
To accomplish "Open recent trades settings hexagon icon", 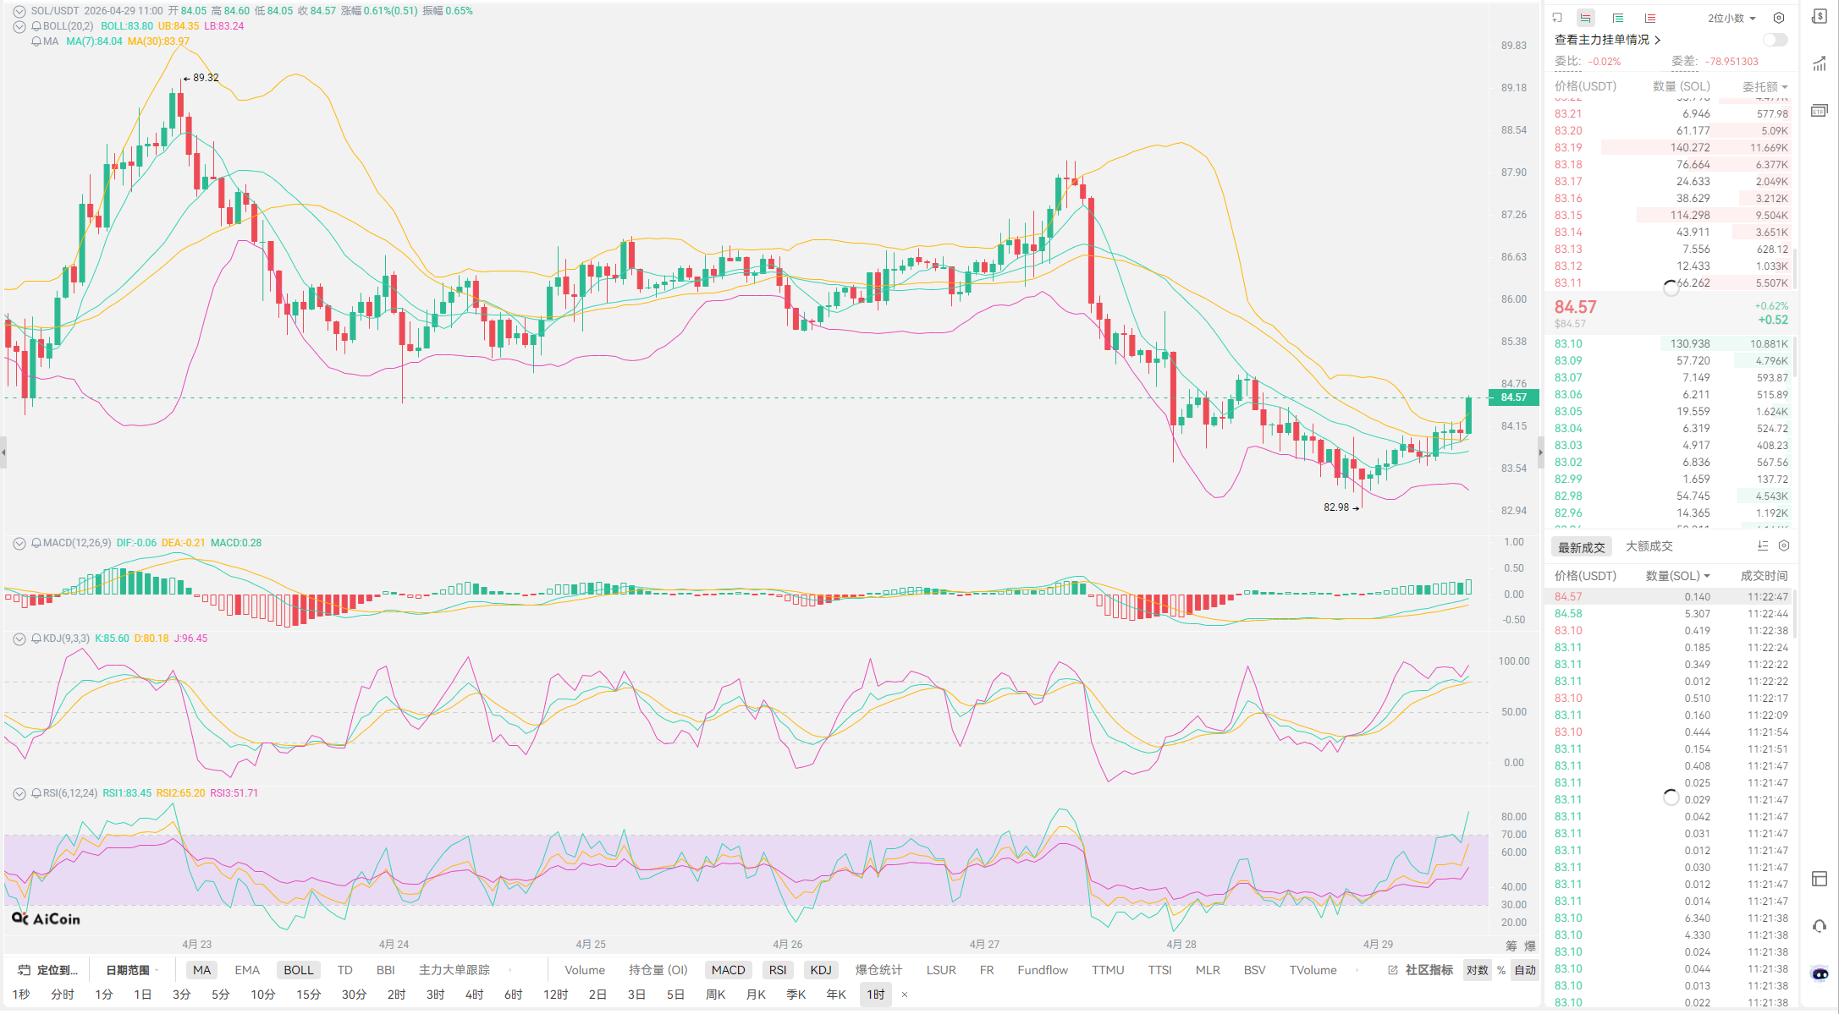I will coord(1784,546).
